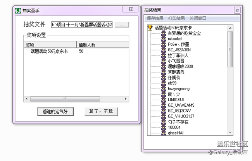Click the results list scroll down arrow
The width and height of the screenshot is (252, 161).
[230, 133]
